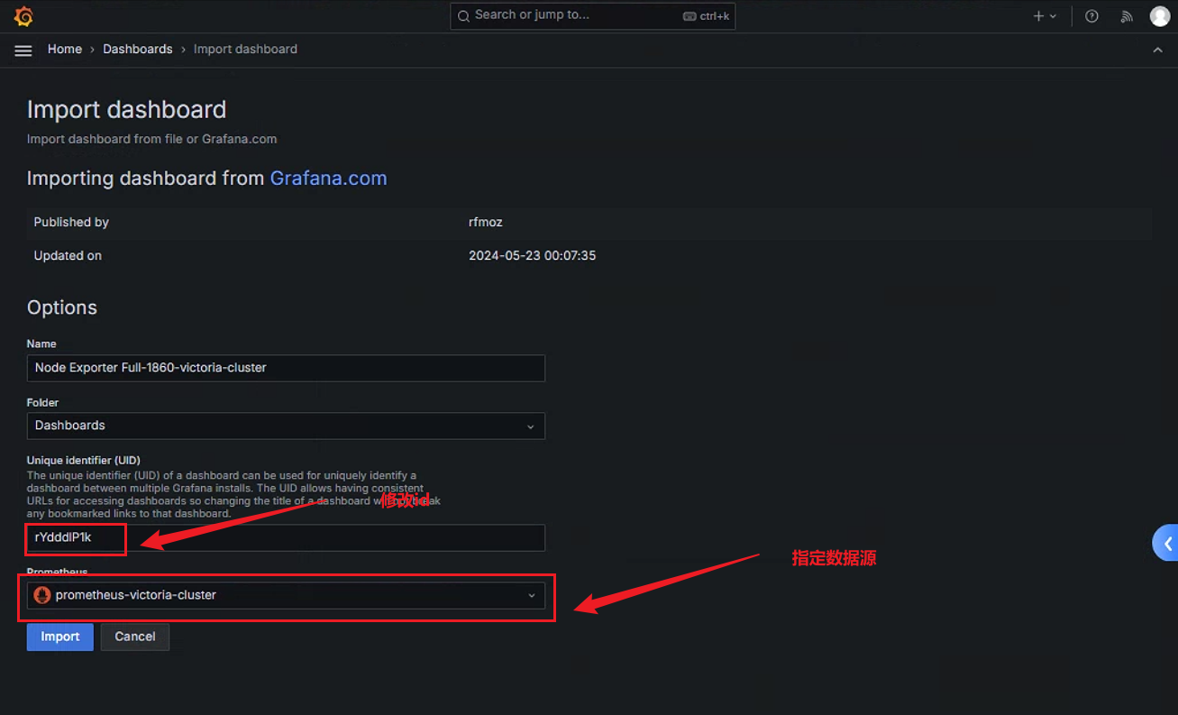The height and width of the screenshot is (715, 1178).
Task: Expand the blue side panel chevron
Action: pos(1166,544)
